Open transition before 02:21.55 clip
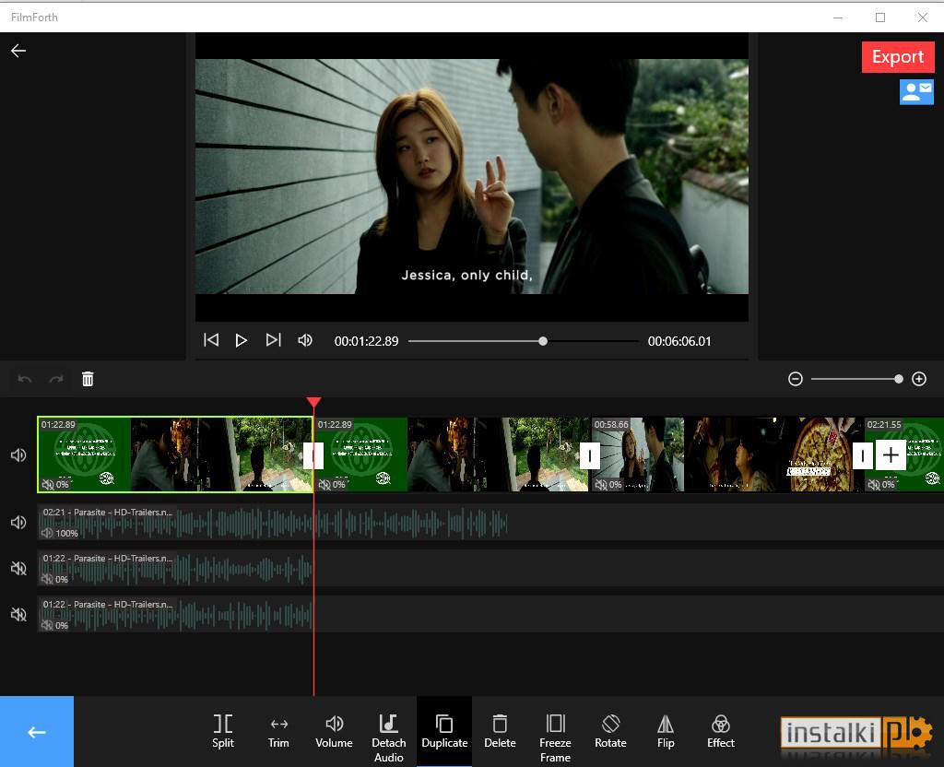Screen dimensions: 944x767 [862, 455]
